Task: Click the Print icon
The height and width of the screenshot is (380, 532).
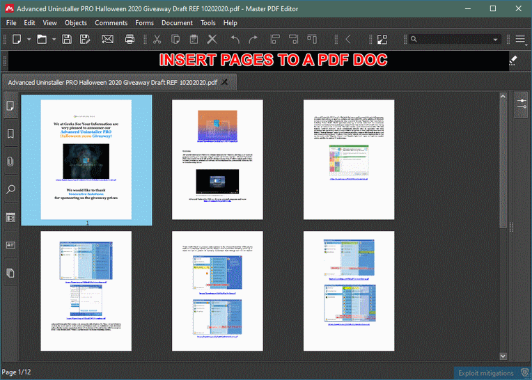Action: coord(130,39)
